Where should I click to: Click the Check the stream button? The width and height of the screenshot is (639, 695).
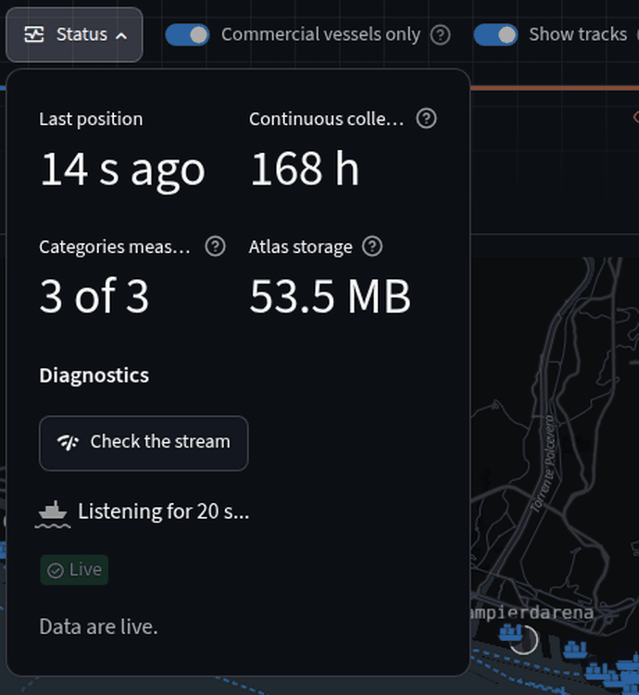pyautogui.click(x=144, y=443)
